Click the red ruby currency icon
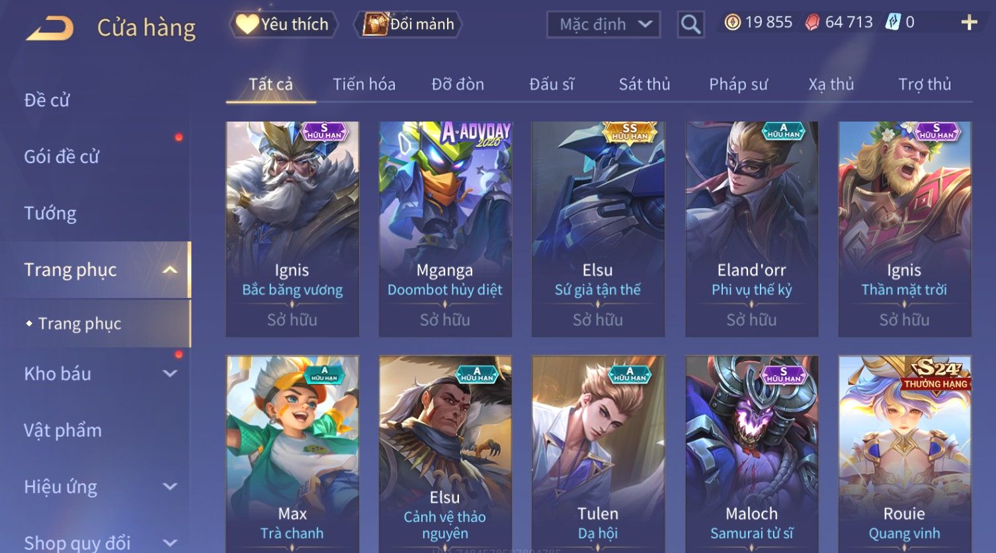The height and width of the screenshot is (553, 996). point(812,23)
